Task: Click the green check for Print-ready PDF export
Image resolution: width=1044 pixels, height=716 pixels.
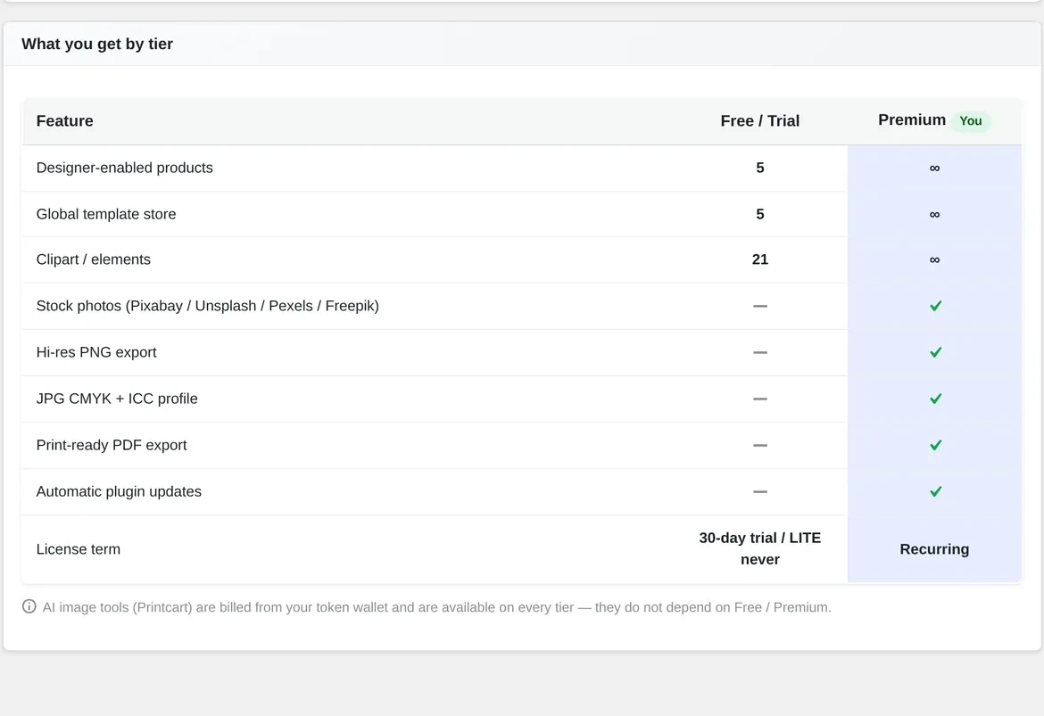Action: 935,445
